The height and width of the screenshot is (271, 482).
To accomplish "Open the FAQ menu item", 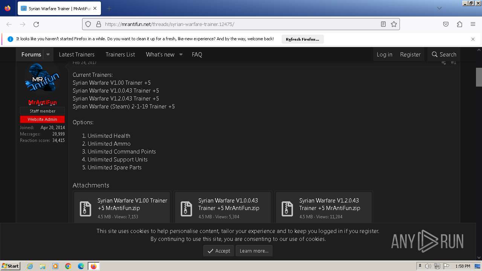I will click(197, 55).
